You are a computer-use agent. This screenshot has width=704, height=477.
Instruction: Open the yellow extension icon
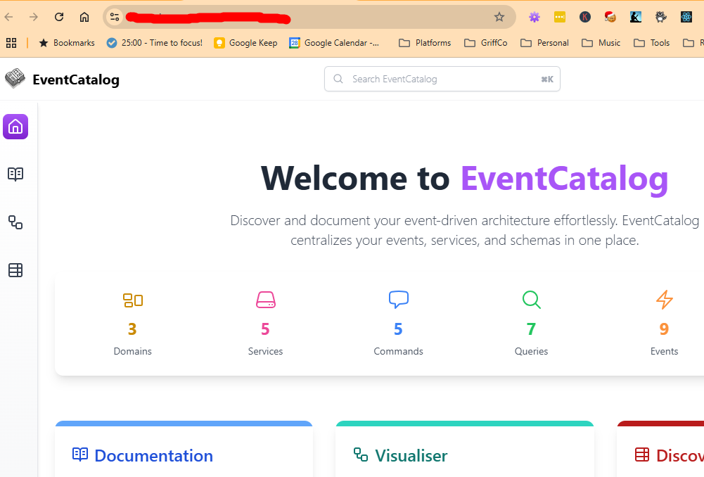(x=559, y=17)
